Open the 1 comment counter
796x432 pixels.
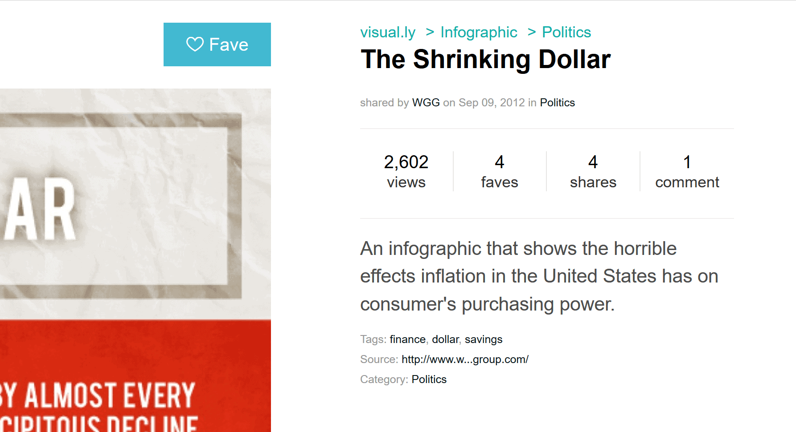(687, 171)
